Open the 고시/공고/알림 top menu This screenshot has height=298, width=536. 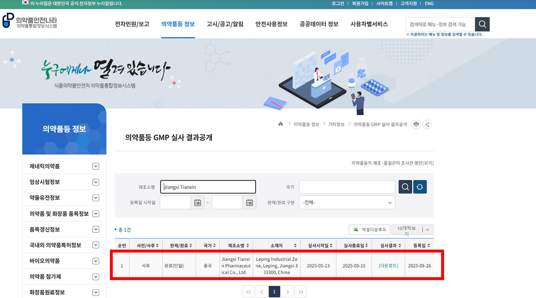coord(225,24)
